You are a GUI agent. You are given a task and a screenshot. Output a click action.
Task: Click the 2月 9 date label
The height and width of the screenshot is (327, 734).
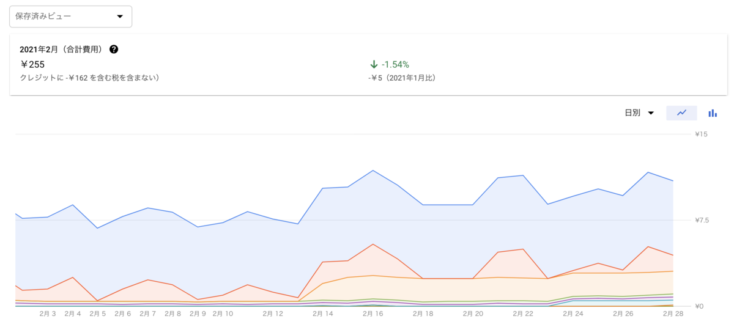click(198, 314)
